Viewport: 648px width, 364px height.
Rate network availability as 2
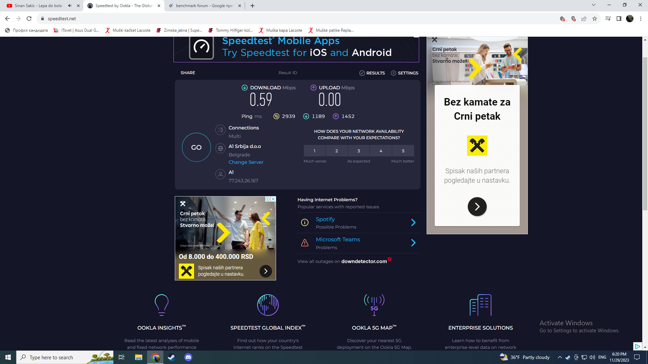point(336,151)
